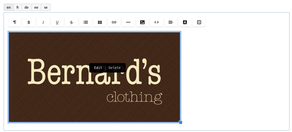This screenshot has width=292, height=132.
Task: Click Edit on the image popup
Action: tap(98, 68)
